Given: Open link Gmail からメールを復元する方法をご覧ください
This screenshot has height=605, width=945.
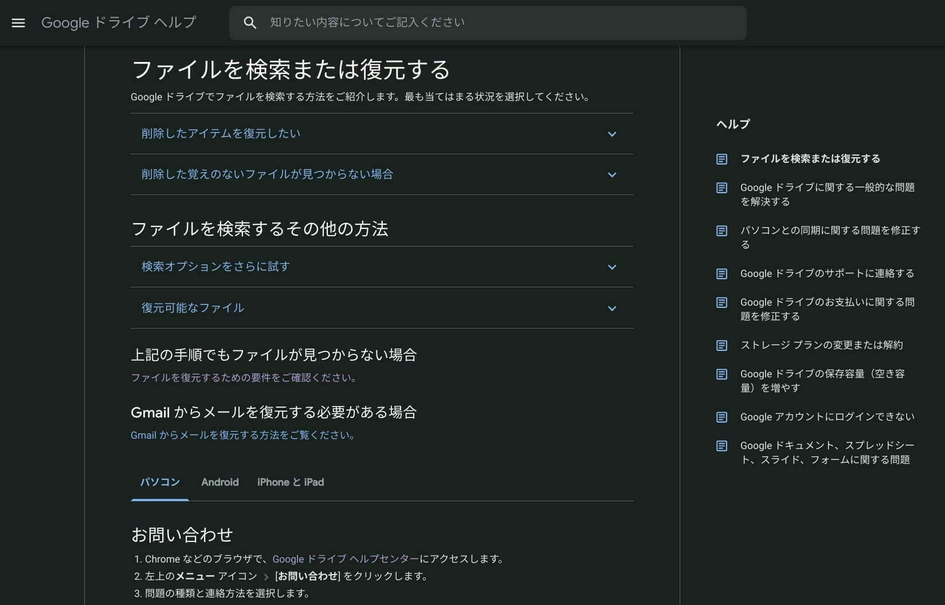Looking at the screenshot, I should click(x=244, y=435).
